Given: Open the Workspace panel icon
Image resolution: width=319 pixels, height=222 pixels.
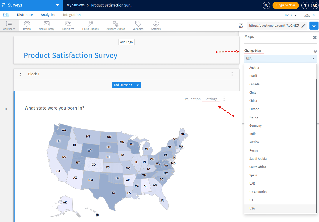Looking at the screenshot, I should (9, 25).
